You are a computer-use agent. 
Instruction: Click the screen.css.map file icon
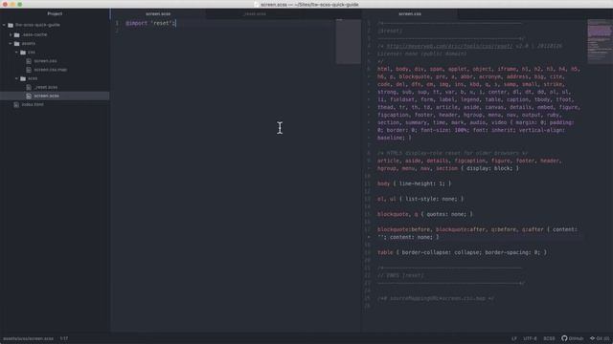pyautogui.click(x=29, y=70)
